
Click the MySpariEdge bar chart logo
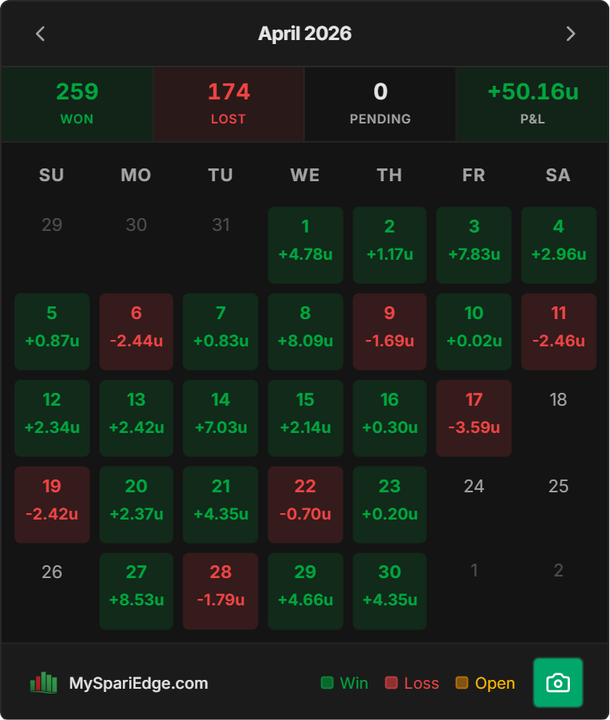(x=43, y=683)
